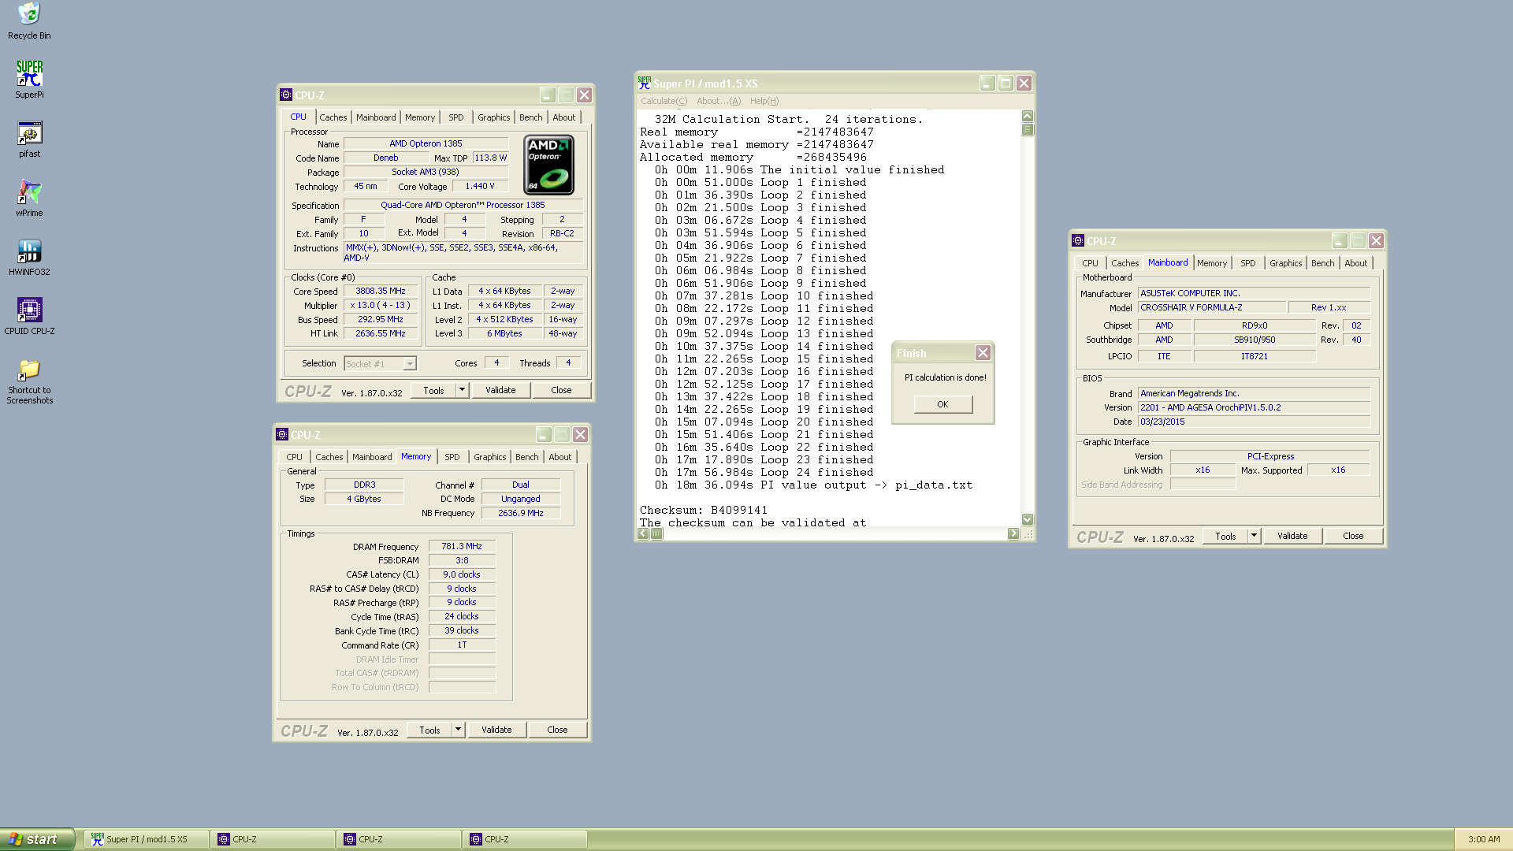Viewport: 1513px width, 851px height.
Task: Click the CPU-Z title icon in the Mainboard window
Action: pos(1078,240)
